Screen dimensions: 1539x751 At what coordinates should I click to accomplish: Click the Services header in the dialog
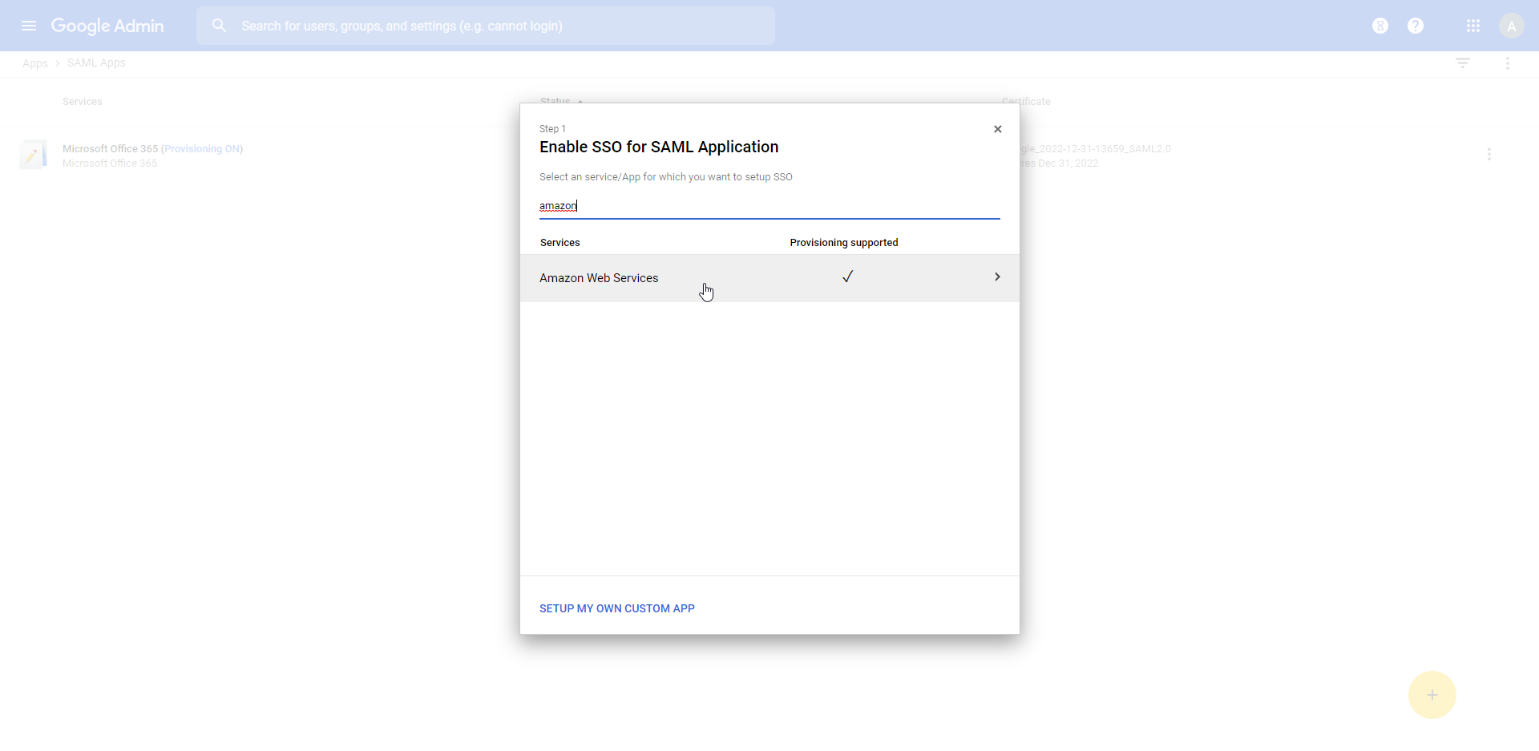click(560, 243)
